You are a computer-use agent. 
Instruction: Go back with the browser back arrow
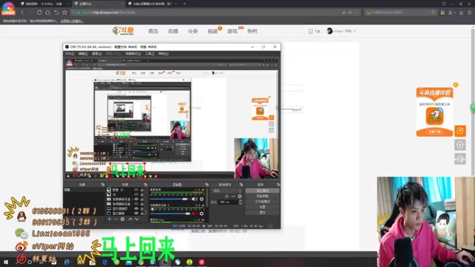coord(22,12)
